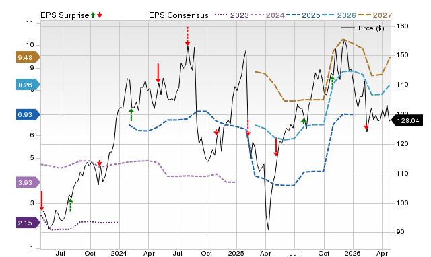The height and width of the screenshot is (257, 431).
Task: Click the green up arrow in EPS Surprise legend
Action: click(x=93, y=15)
